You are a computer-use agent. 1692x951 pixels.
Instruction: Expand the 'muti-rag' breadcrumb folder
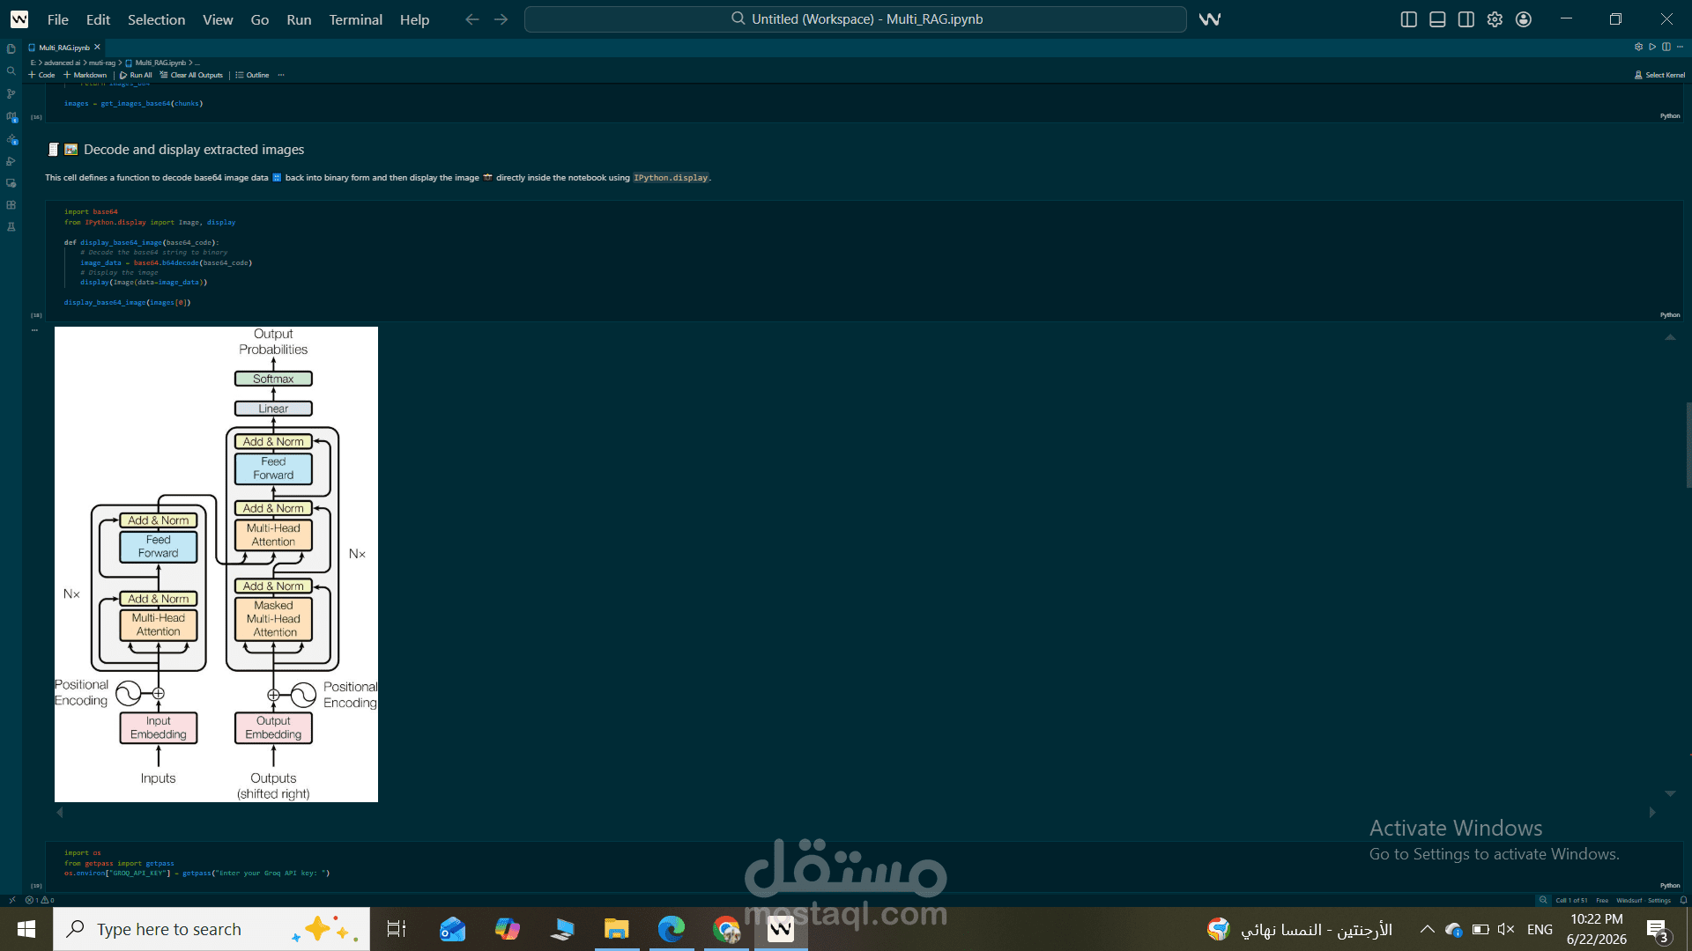pyautogui.click(x=101, y=63)
